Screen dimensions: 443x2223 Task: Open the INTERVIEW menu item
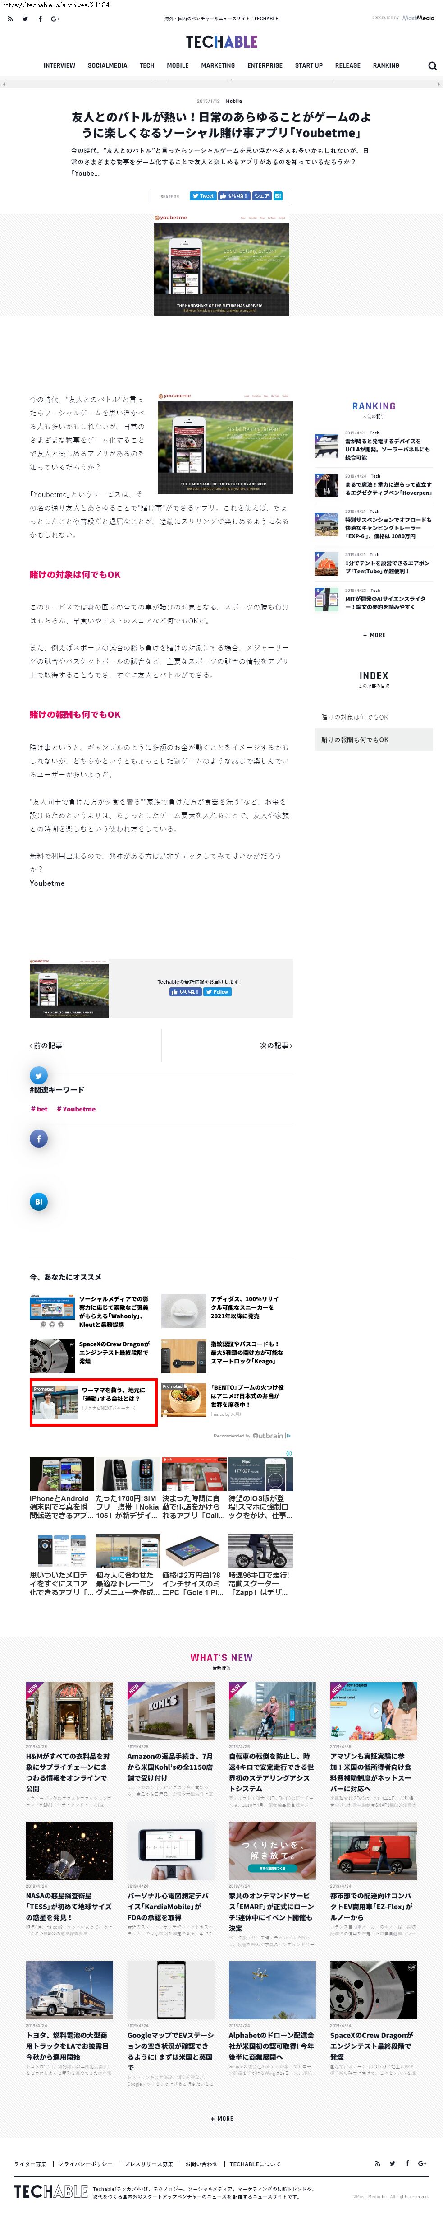pos(59,65)
